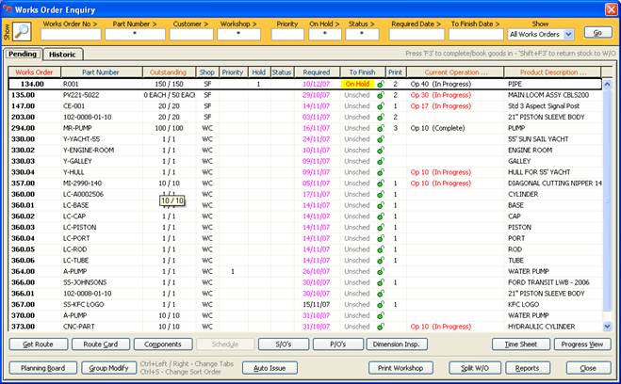The height and width of the screenshot is (384, 621).
Task: Select the Pending tab
Action: pos(23,54)
